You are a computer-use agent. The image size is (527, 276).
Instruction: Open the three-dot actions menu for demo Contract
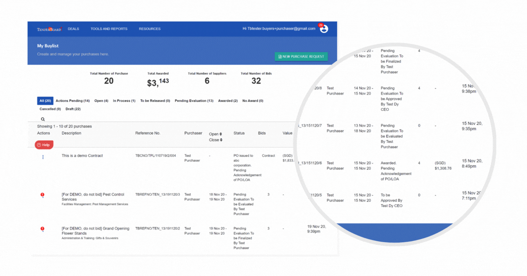click(x=43, y=157)
